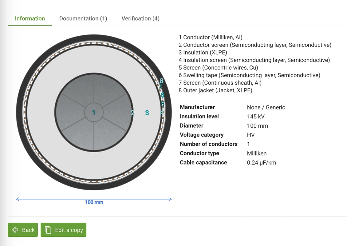Select layer marker 8 on the outer jacket

pos(162,81)
